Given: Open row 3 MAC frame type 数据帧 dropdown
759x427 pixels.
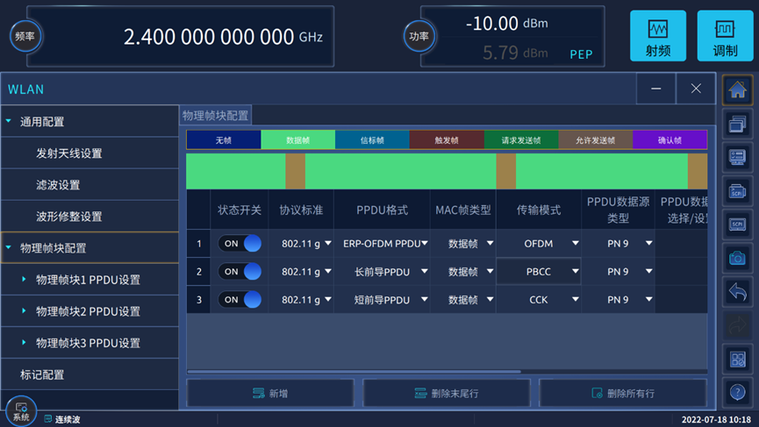Looking at the screenshot, I should 463,299.
